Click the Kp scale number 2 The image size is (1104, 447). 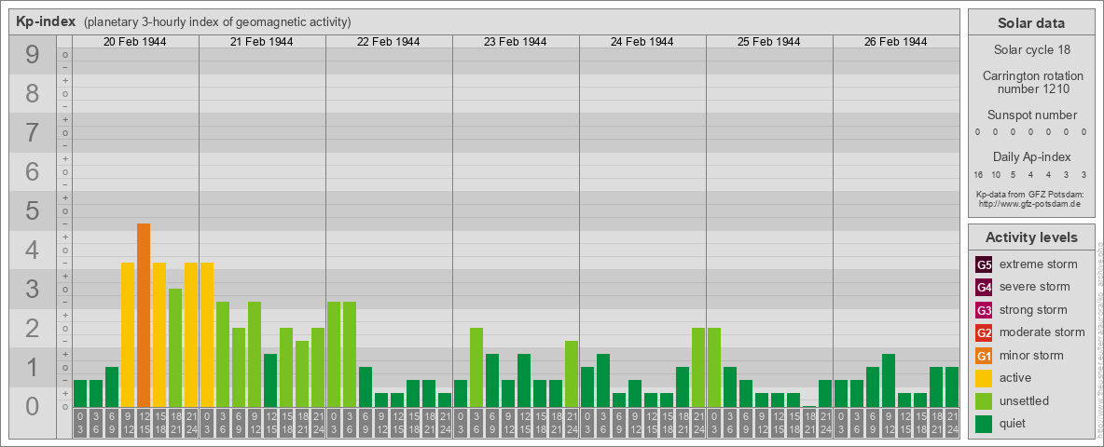click(x=32, y=328)
